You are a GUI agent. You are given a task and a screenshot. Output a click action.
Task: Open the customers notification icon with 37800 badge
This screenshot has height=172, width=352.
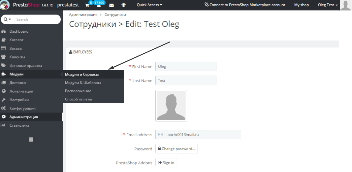(x=99, y=5)
